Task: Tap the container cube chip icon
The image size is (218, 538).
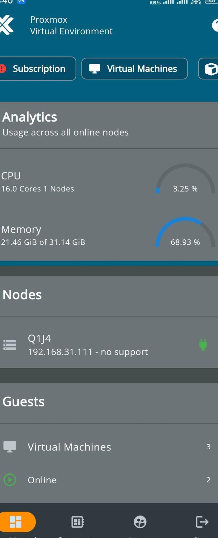Action: tap(211, 69)
